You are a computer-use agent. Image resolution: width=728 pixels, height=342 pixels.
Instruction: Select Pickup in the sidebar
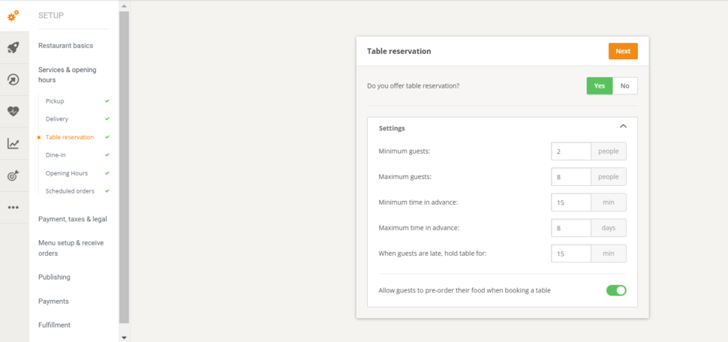pyautogui.click(x=55, y=101)
